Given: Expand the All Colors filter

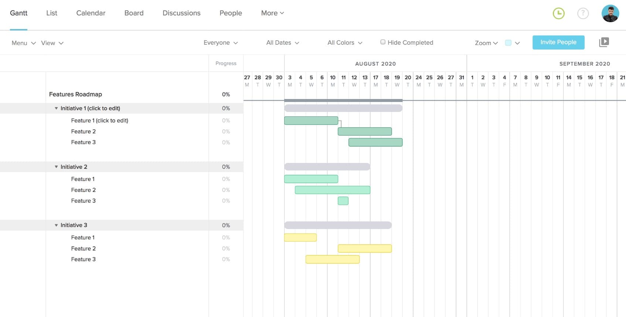Looking at the screenshot, I should [x=345, y=43].
